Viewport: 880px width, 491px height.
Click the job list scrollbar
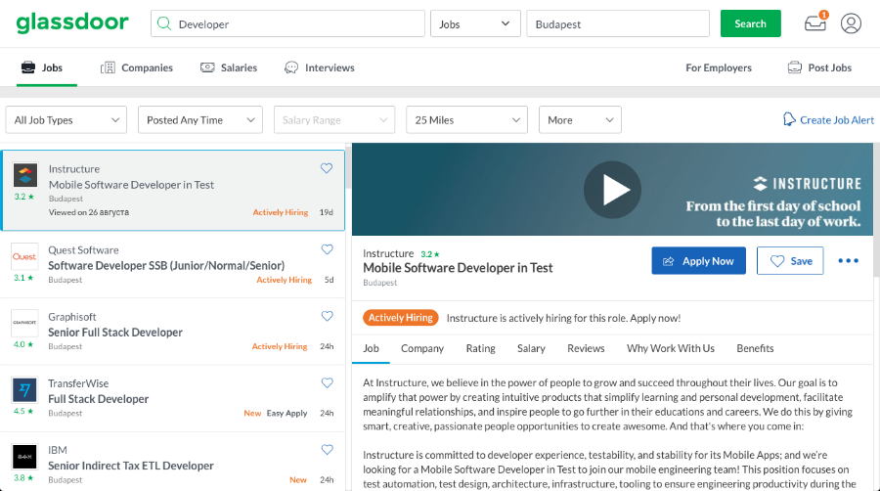(x=348, y=168)
